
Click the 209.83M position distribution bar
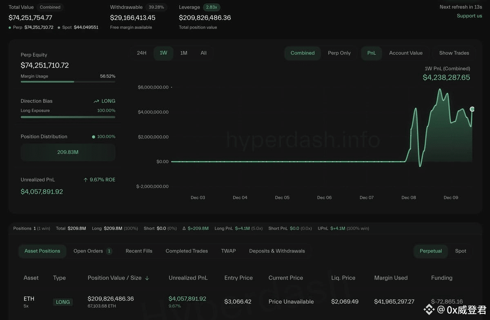pyautogui.click(x=68, y=152)
